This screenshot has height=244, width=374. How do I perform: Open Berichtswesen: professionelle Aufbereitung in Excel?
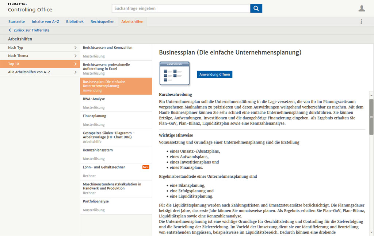click(x=116, y=69)
